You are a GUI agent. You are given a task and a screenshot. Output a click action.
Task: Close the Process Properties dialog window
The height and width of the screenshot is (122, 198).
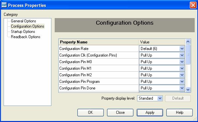point(193,5)
